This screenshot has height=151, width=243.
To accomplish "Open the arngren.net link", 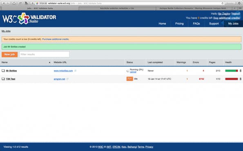I will pyautogui.click(x=59, y=79).
